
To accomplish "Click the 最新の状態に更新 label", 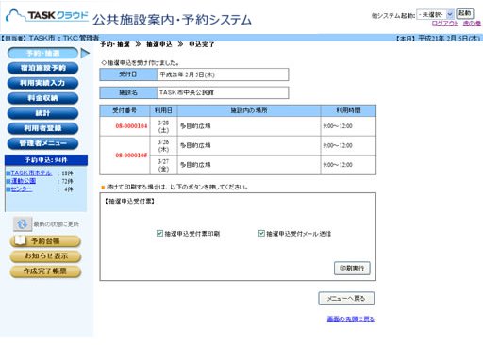I will tap(57, 224).
